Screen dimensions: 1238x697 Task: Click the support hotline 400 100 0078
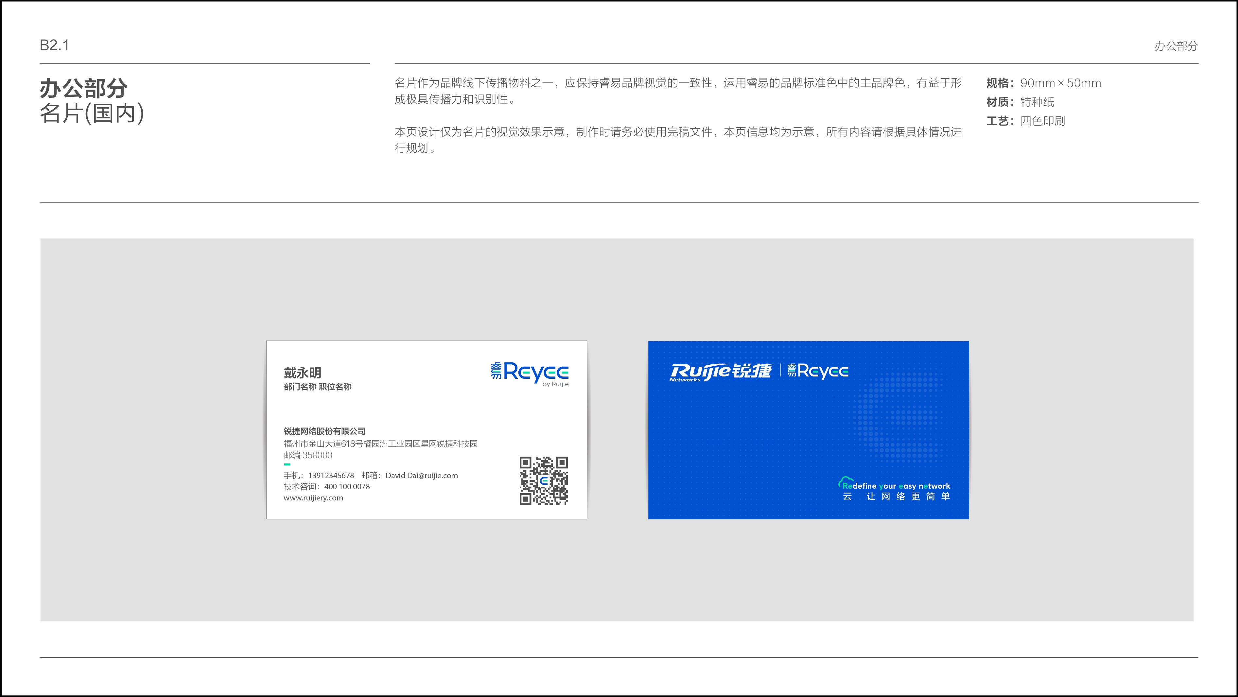pyautogui.click(x=347, y=486)
